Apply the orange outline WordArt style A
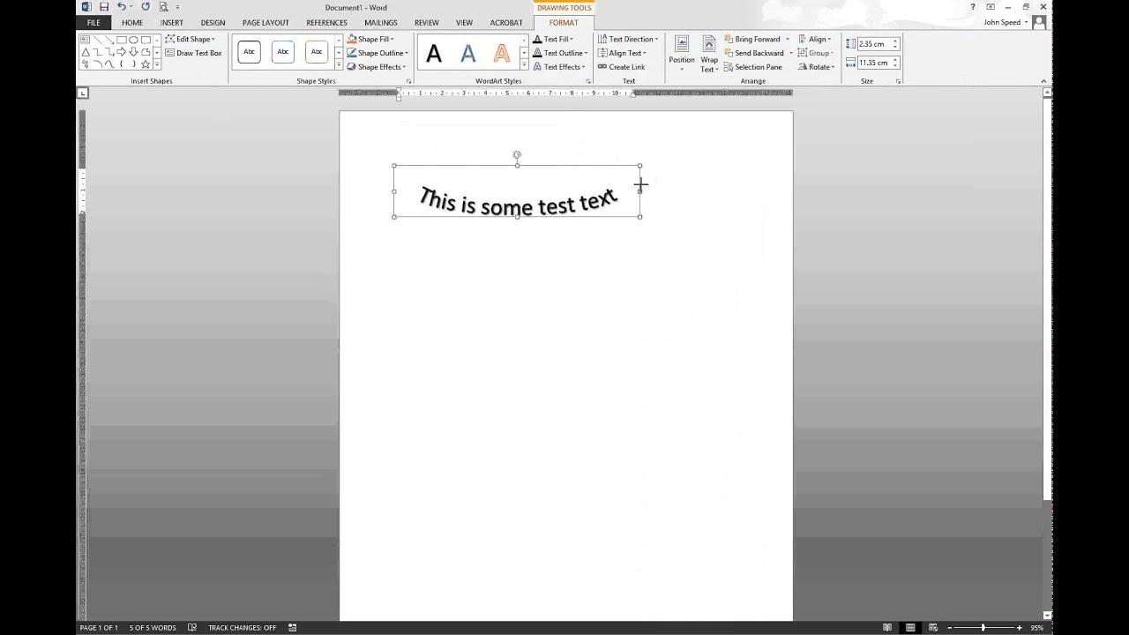This screenshot has width=1129, height=635. coord(501,55)
